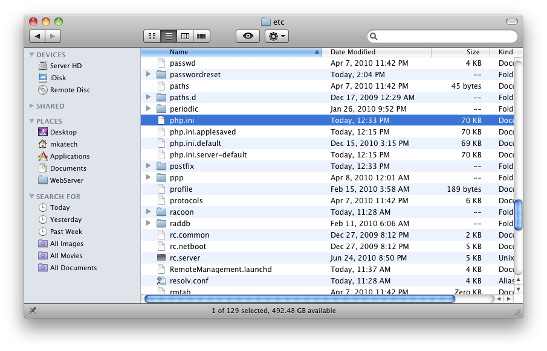547x351 pixels.
Task: Click the scroll right arrow
Action: coord(509,299)
